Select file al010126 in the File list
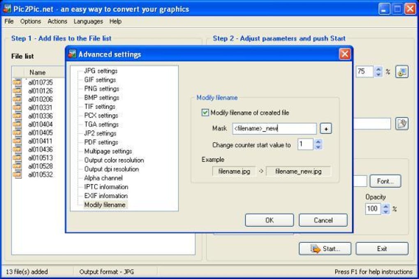 (40, 91)
